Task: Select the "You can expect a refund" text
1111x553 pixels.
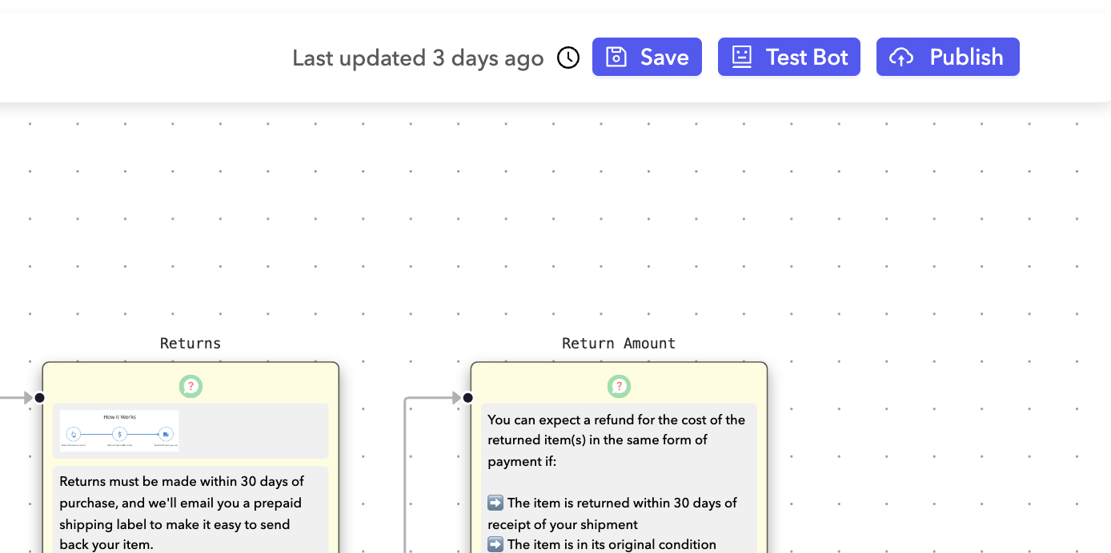Action: 616,440
